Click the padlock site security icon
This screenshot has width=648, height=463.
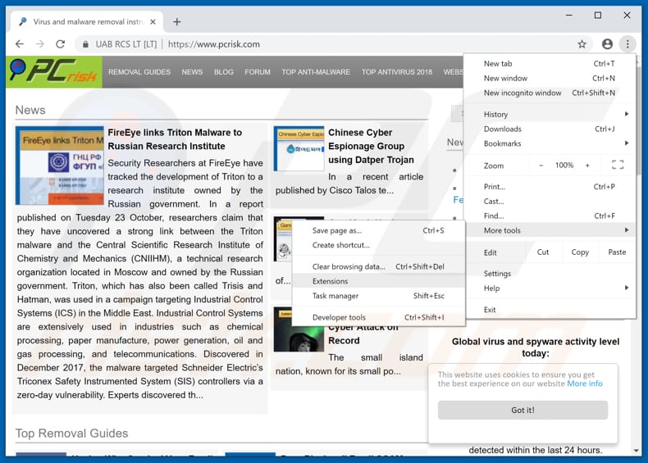[x=85, y=44]
